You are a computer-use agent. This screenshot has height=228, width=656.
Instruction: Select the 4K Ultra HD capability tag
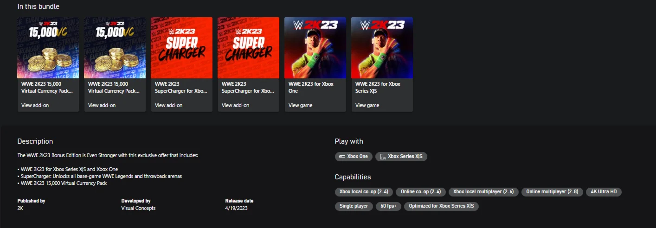604,192
